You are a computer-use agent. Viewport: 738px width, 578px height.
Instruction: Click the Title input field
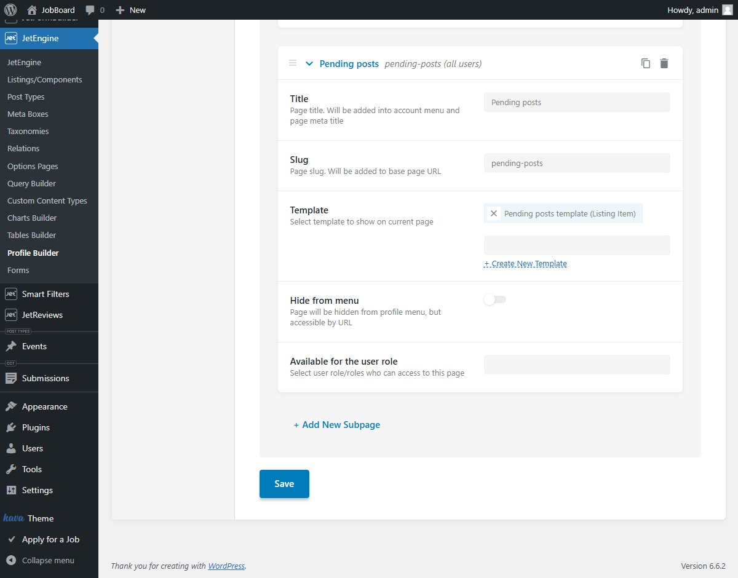pos(577,102)
